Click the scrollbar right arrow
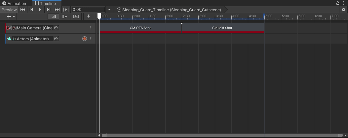This screenshot has width=348, height=138. (345, 135)
